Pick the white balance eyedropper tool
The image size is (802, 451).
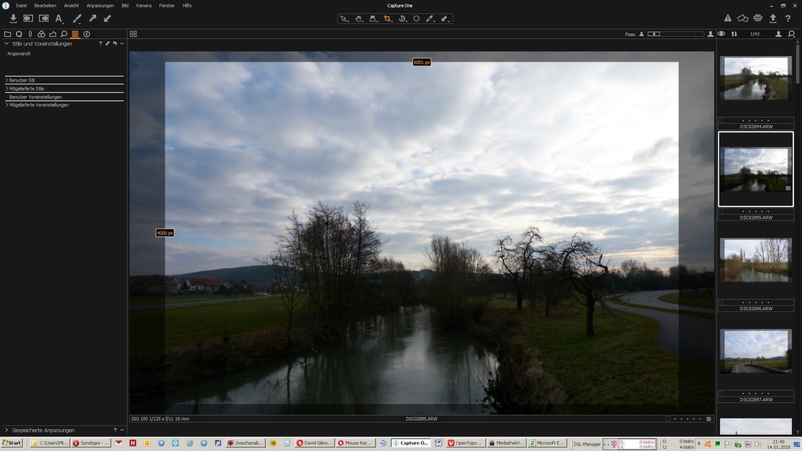point(430,18)
